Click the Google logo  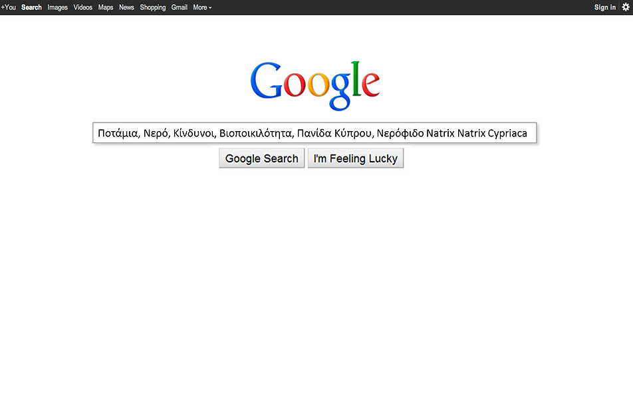(x=315, y=86)
